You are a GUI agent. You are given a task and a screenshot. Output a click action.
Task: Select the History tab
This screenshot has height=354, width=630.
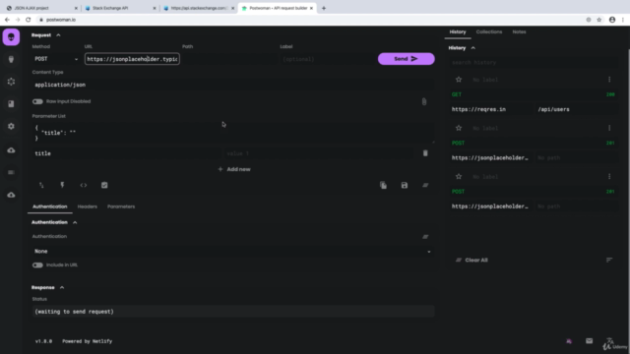click(458, 32)
